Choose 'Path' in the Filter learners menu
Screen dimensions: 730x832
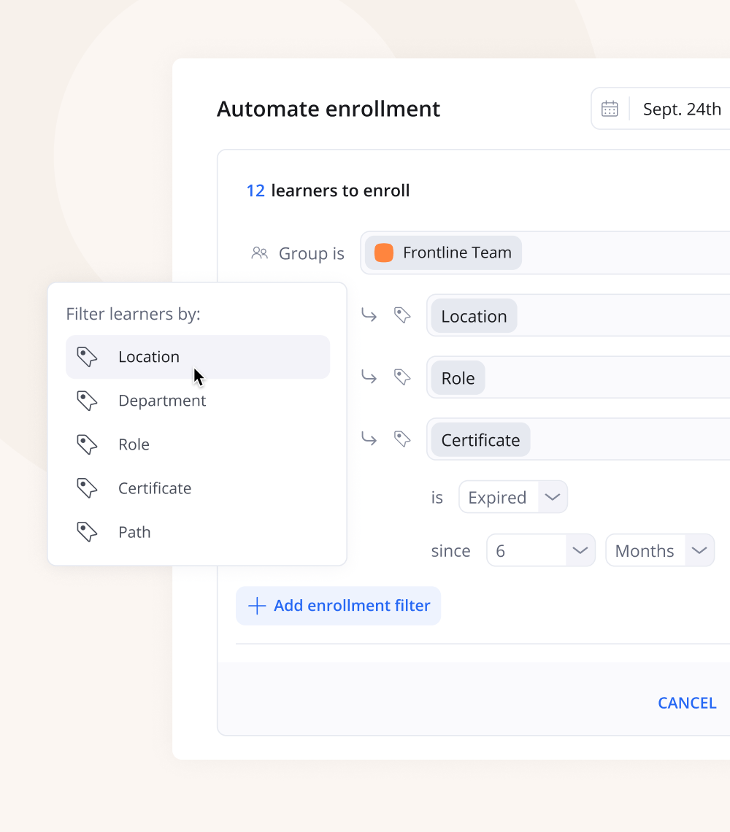(x=134, y=532)
